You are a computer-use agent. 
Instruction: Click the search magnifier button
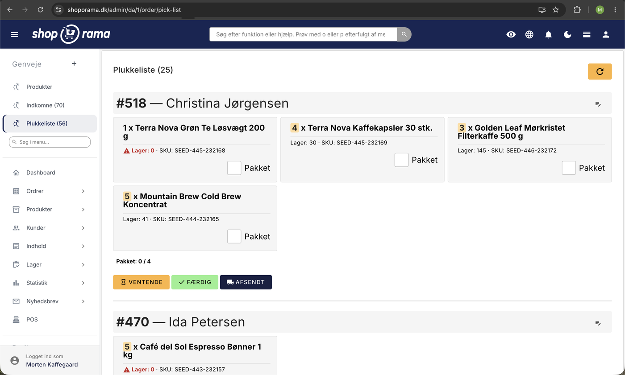coord(404,34)
